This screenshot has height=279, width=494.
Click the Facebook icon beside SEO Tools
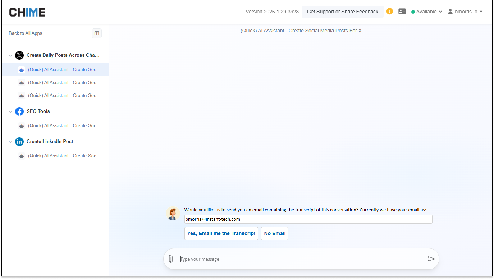click(19, 111)
